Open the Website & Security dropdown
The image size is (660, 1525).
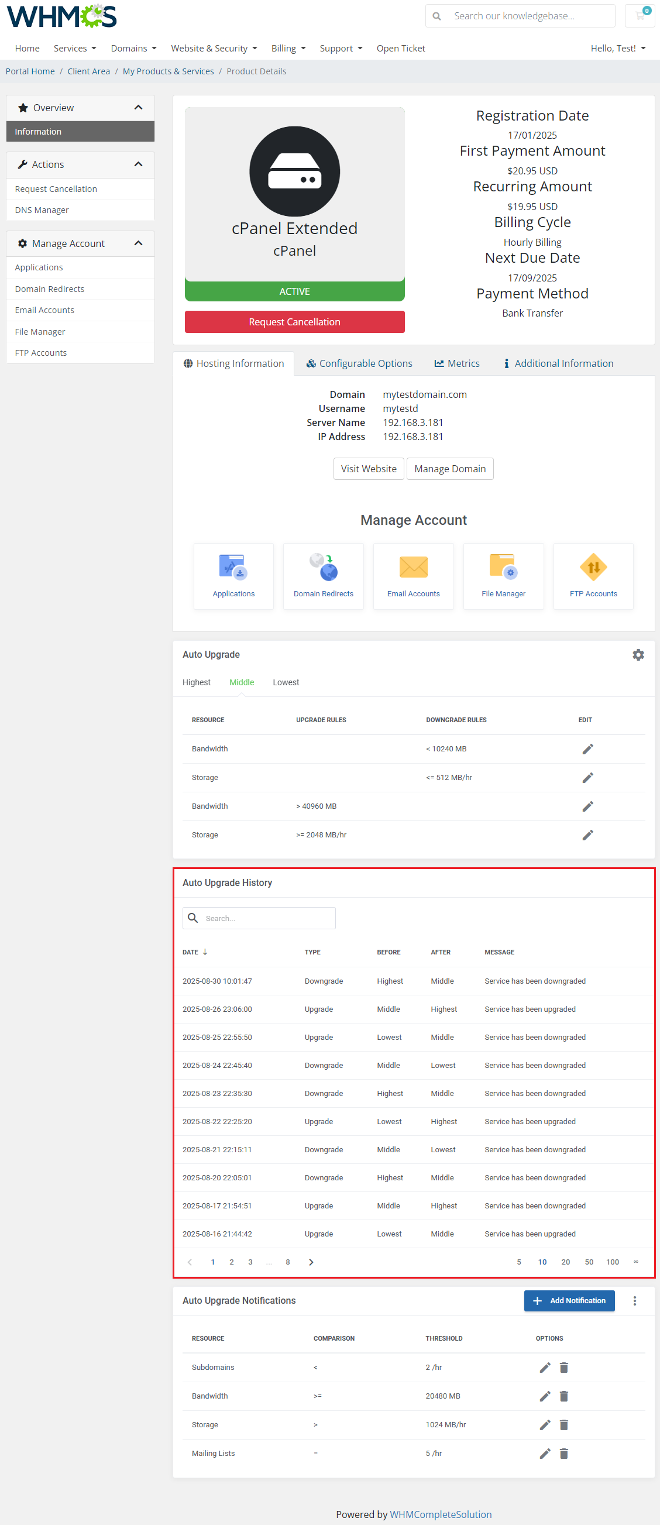pos(214,49)
